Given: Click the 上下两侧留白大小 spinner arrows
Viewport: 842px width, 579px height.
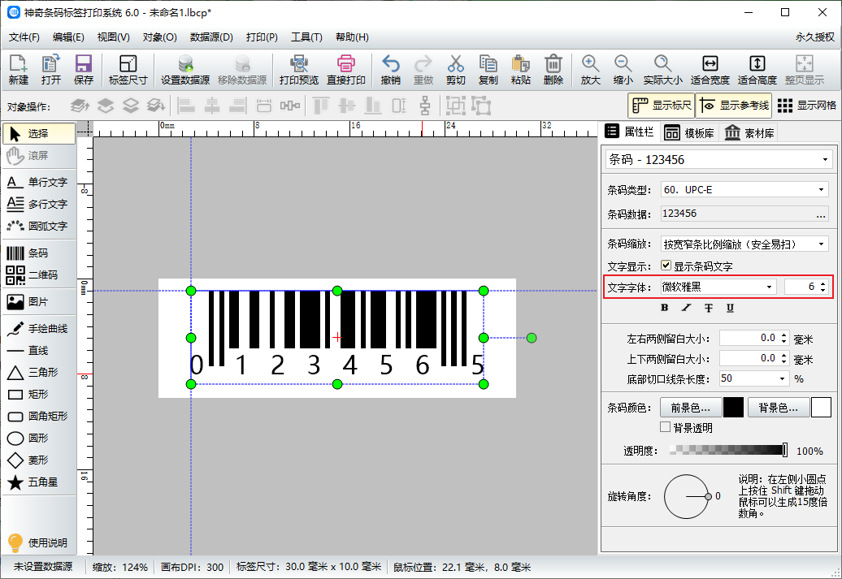Looking at the screenshot, I should coord(784,358).
